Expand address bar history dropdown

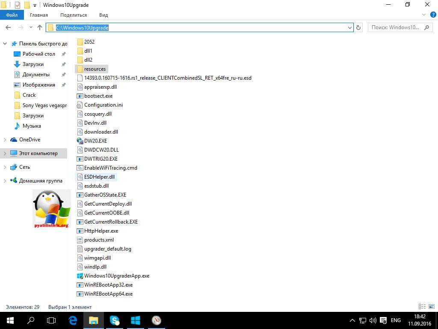(x=350, y=27)
